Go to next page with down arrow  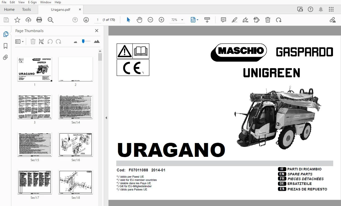(x=86, y=20)
